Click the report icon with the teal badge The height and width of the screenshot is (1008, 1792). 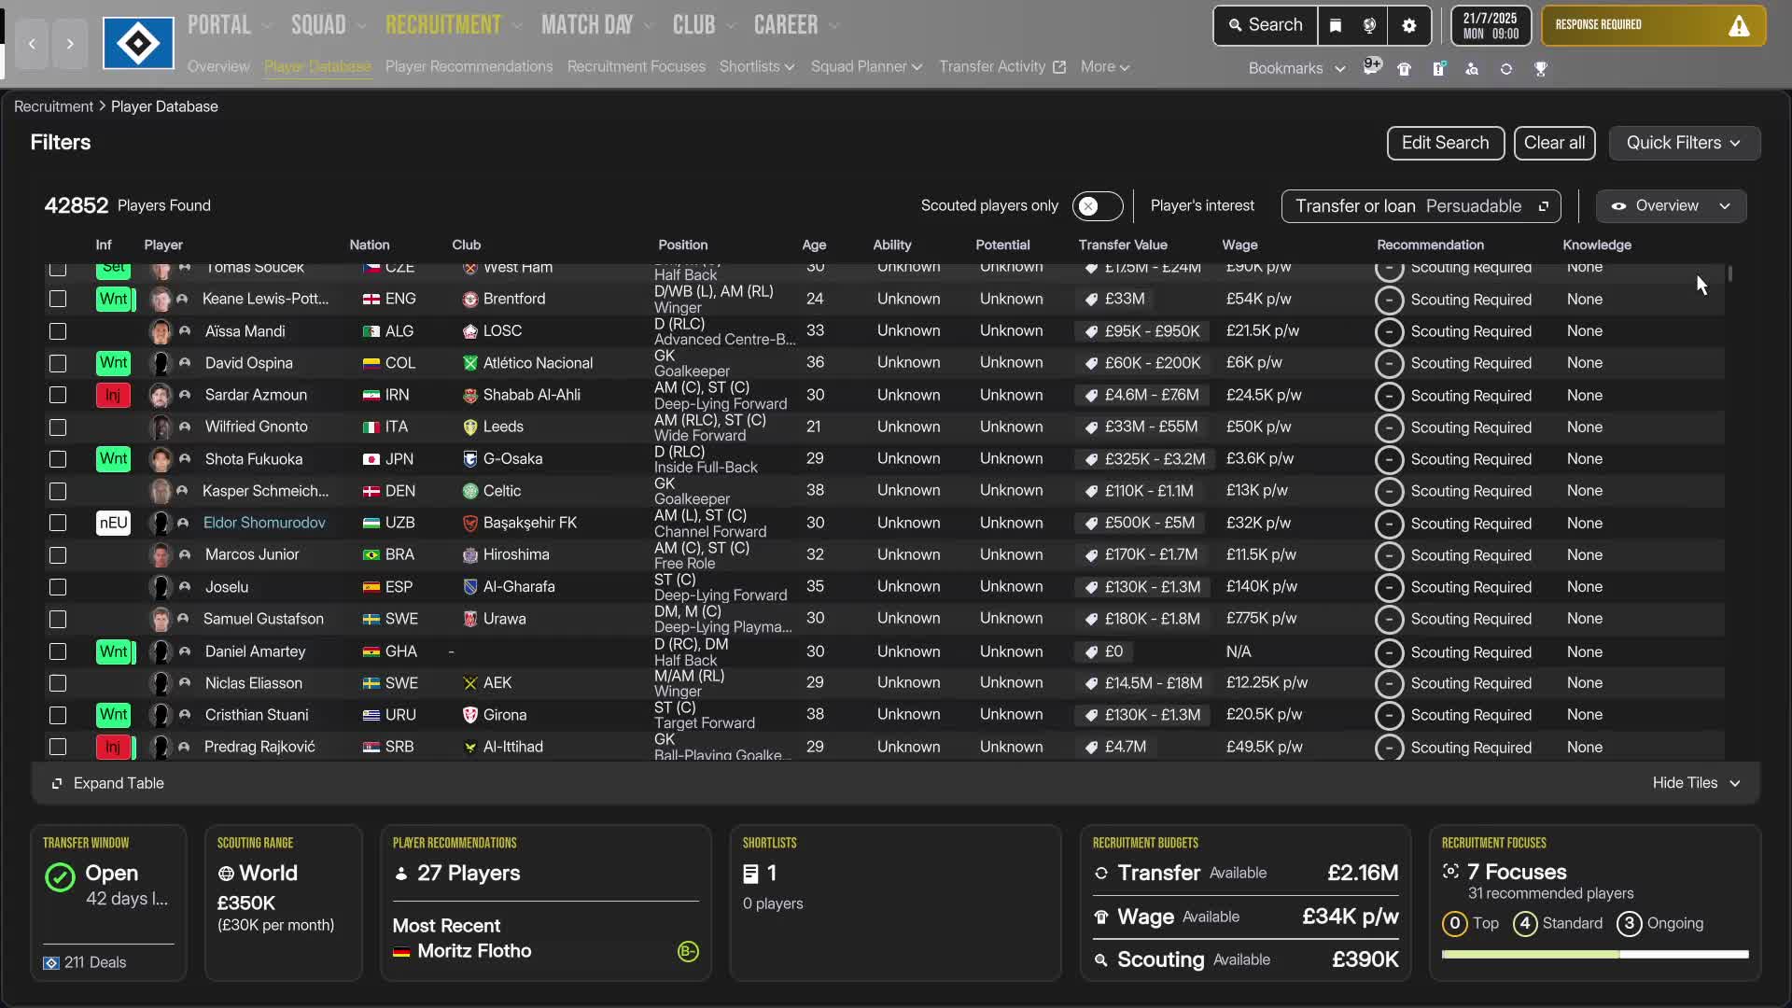coord(1438,69)
